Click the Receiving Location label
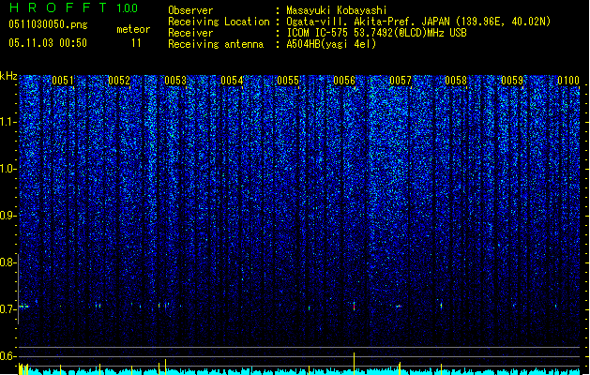This screenshot has height=375, width=590. click(x=219, y=22)
